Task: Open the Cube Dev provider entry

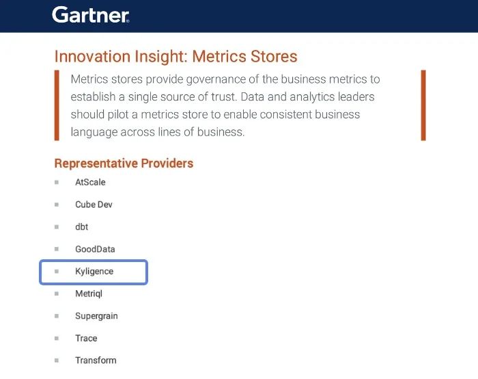Action: 94,205
